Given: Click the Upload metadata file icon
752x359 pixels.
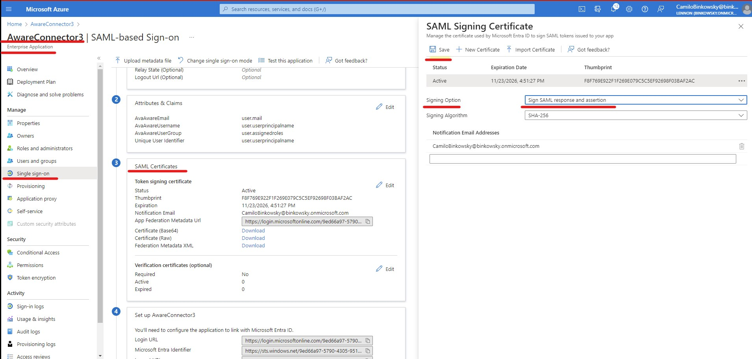Looking at the screenshot, I should tap(117, 60).
